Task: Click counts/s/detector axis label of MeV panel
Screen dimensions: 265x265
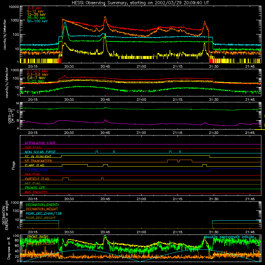Action: click(7, 82)
